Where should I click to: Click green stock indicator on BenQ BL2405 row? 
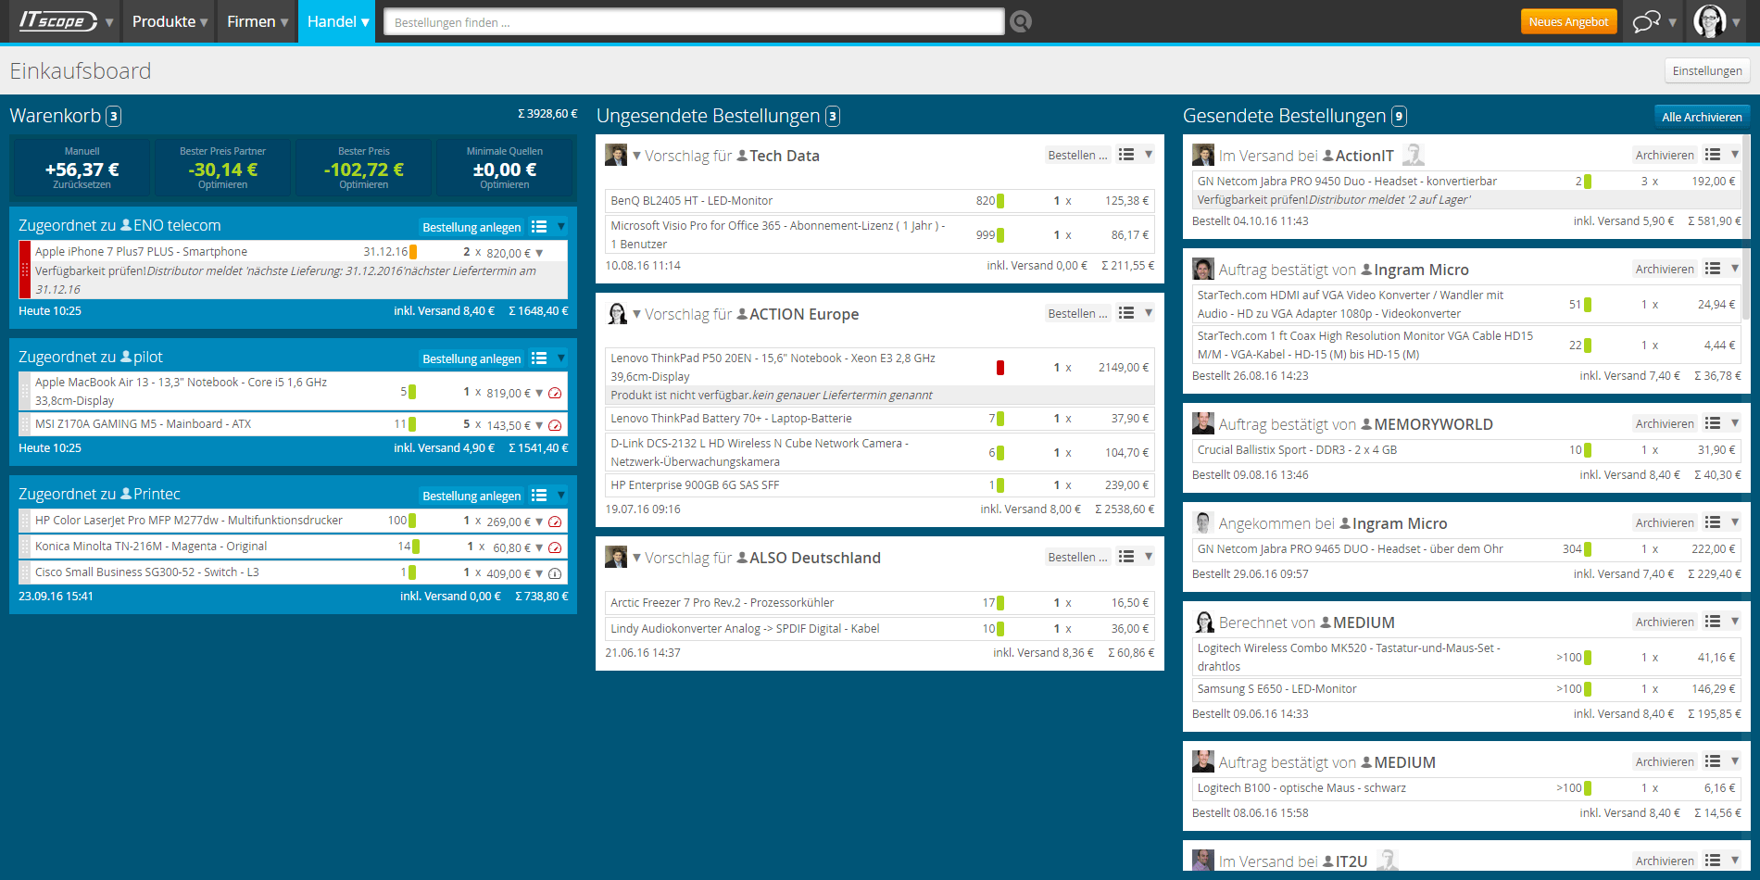click(1000, 200)
